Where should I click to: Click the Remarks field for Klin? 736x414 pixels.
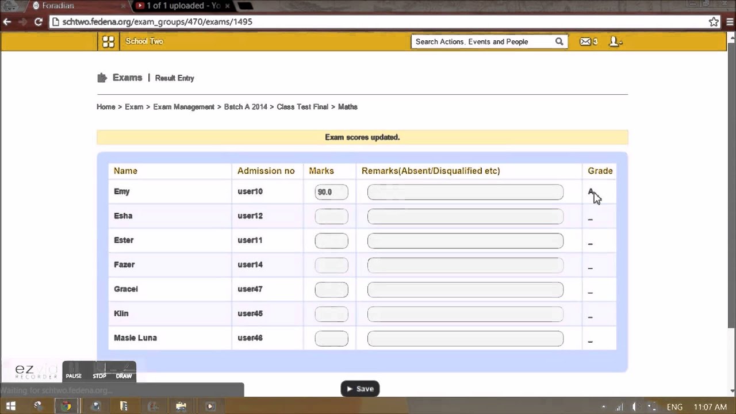[465, 314]
